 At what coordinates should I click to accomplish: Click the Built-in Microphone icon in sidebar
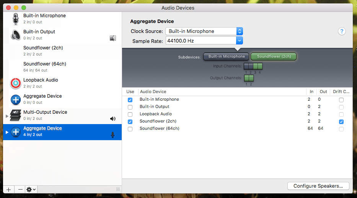pyautogui.click(x=15, y=19)
